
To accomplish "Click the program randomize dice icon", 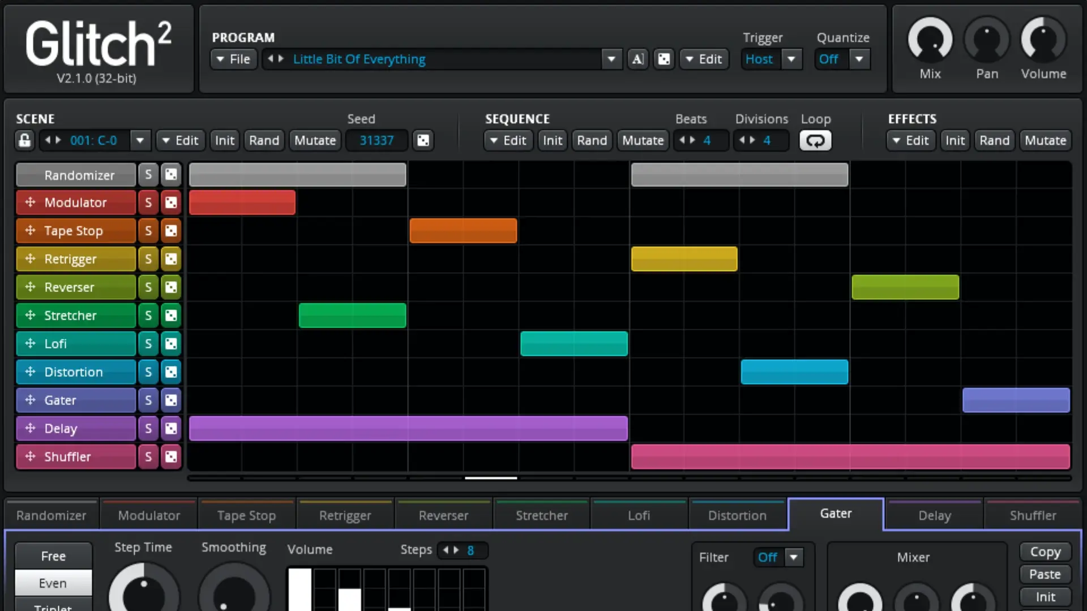I will pos(664,59).
